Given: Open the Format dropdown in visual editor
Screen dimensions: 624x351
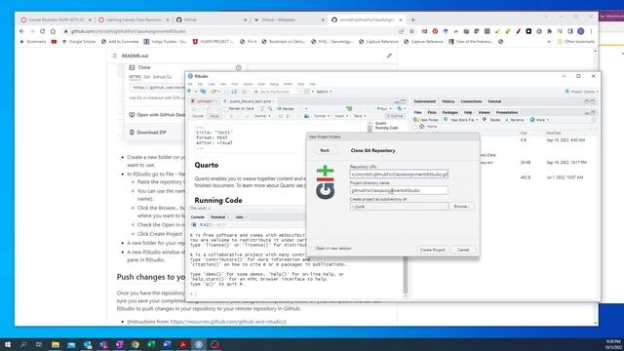Looking at the screenshot, I should [x=322, y=116].
